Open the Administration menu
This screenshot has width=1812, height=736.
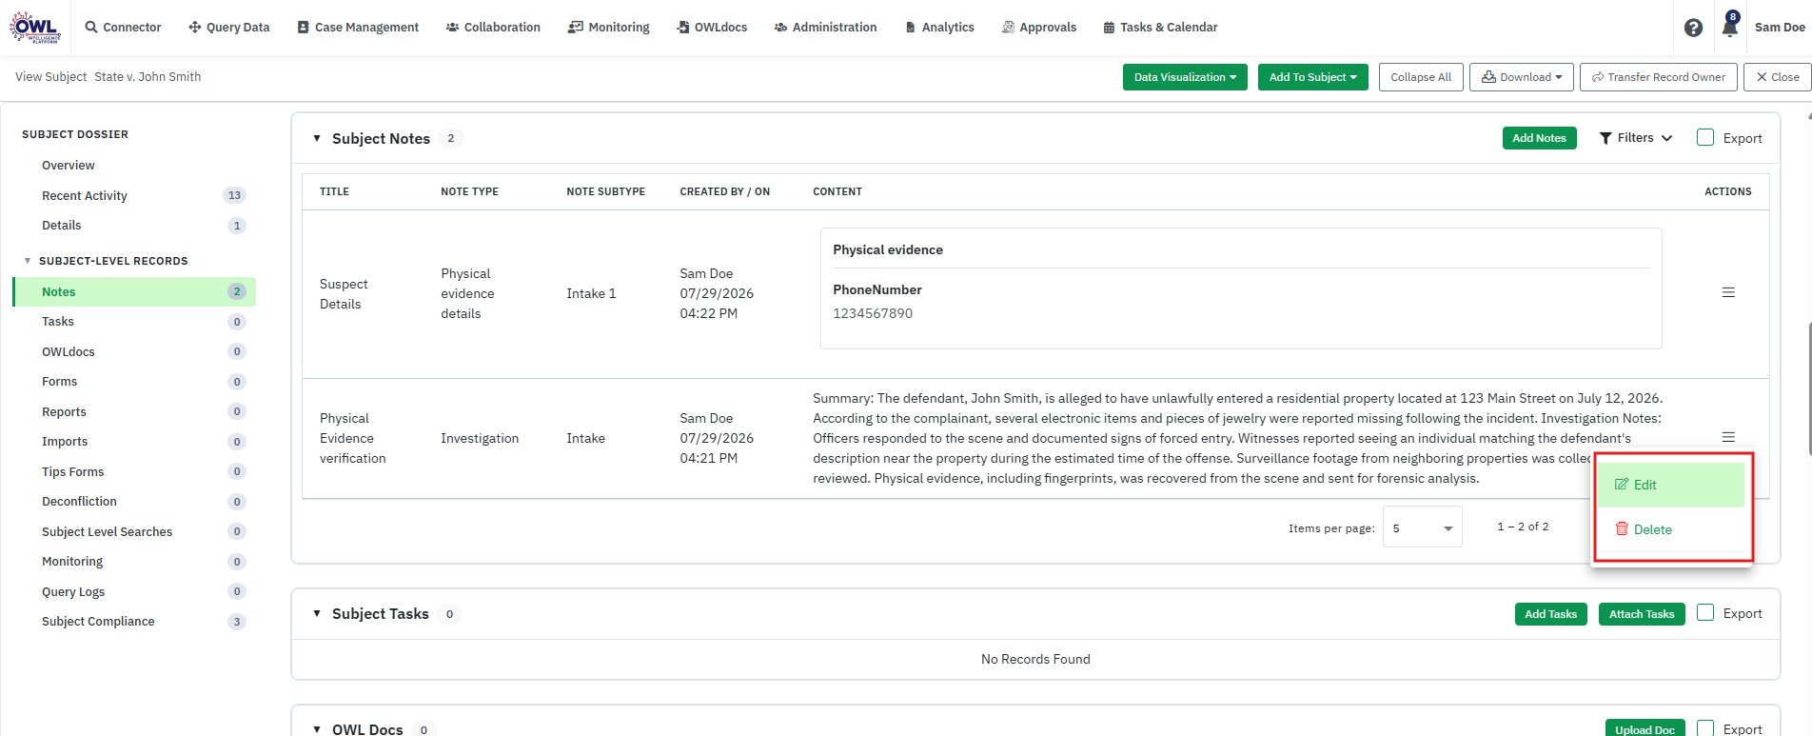click(x=826, y=28)
